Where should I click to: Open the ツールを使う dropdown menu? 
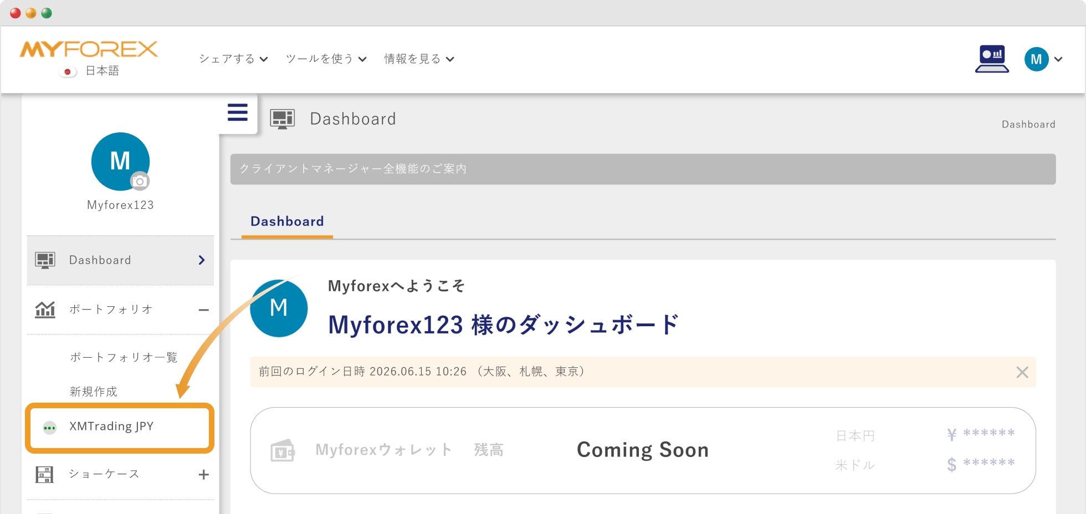[326, 59]
